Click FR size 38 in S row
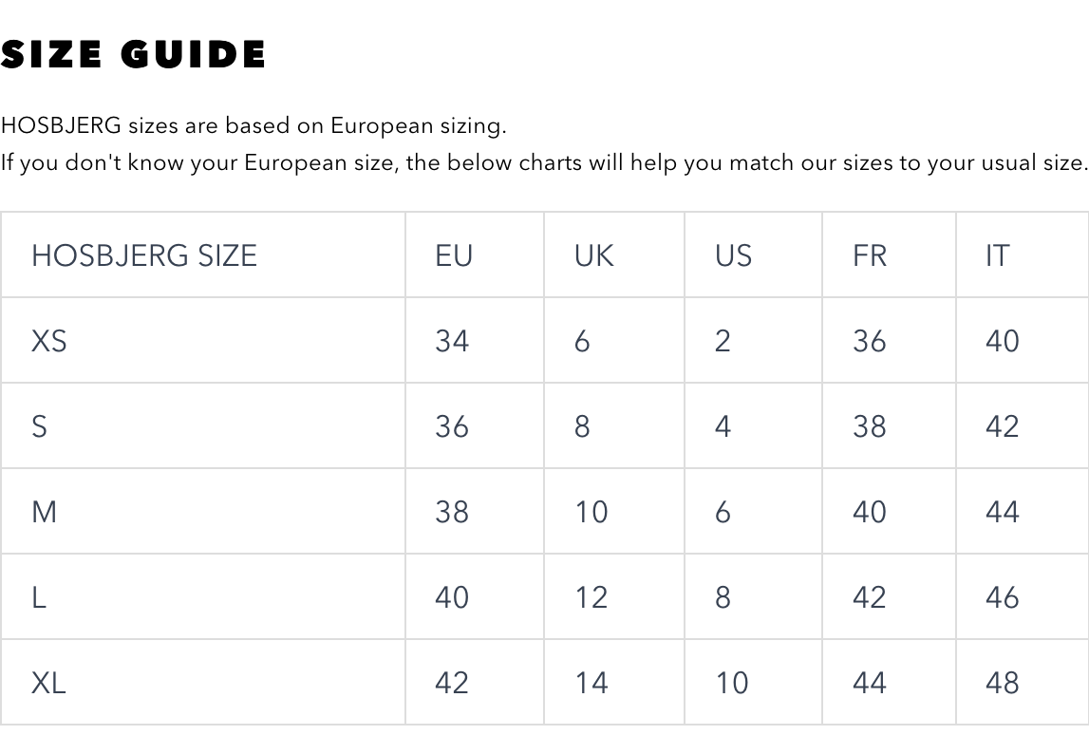The width and height of the screenshot is (1089, 754). pos(869,426)
